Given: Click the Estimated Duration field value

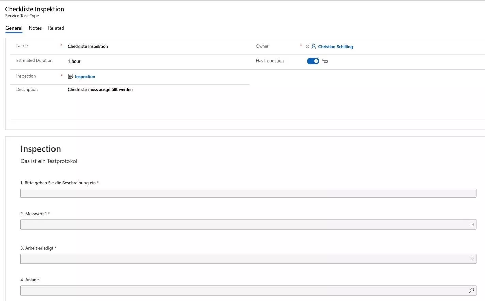Looking at the screenshot, I should [74, 61].
